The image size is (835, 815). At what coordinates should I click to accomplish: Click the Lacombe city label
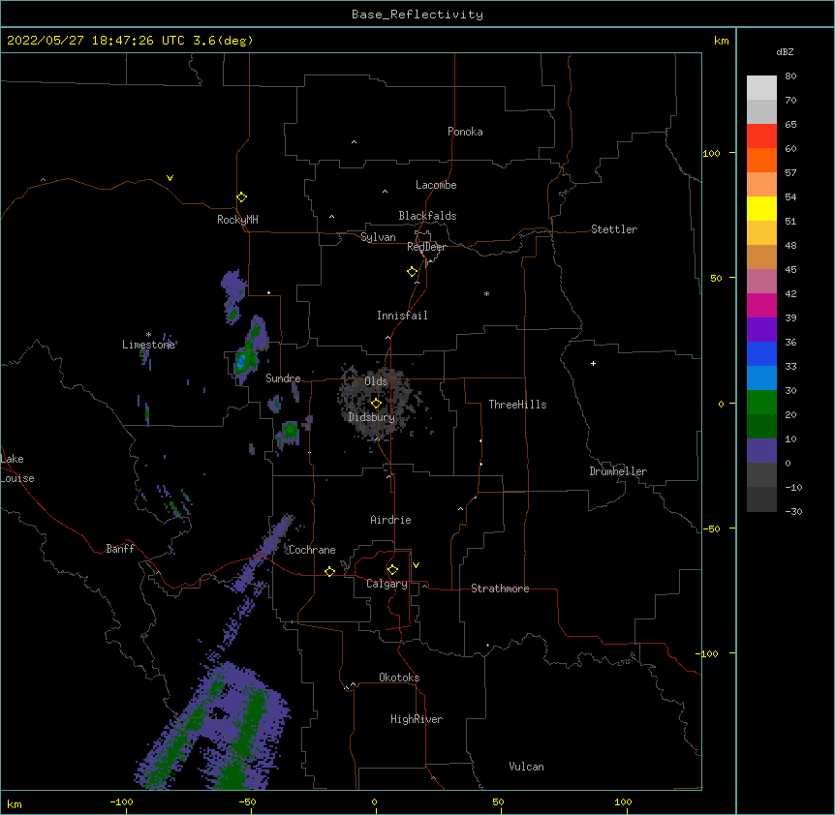(436, 185)
